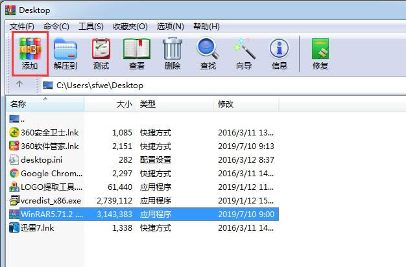This screenshot has width=406, height=267.
Task: Click the 查找 (Find) magnifier icon
Action: [x=208, y=48]
